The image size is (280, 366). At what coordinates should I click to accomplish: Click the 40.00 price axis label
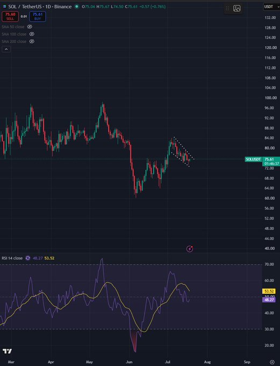(x=270, y=248)
